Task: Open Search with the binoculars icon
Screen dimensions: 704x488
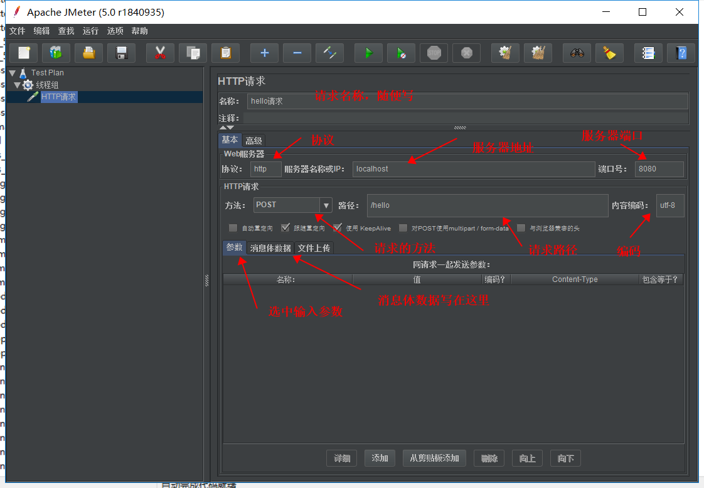Action: (577, 53)
